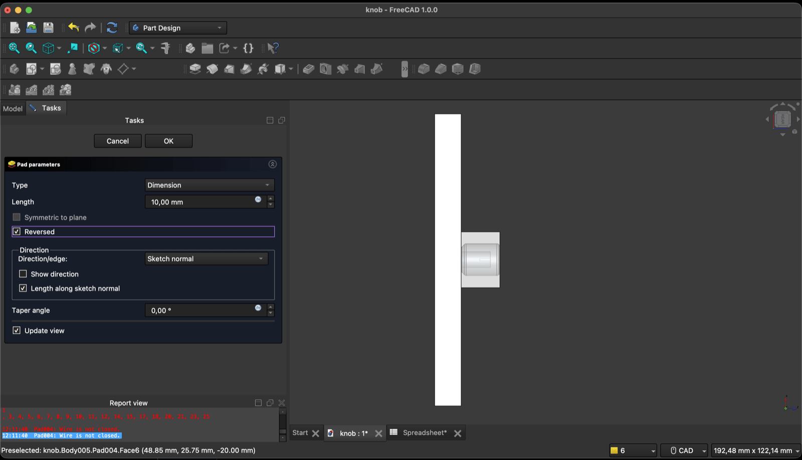Viewport: 802px width, 460px height.
Task: Fit all content in the view
Action: click(x=14, y=48)
